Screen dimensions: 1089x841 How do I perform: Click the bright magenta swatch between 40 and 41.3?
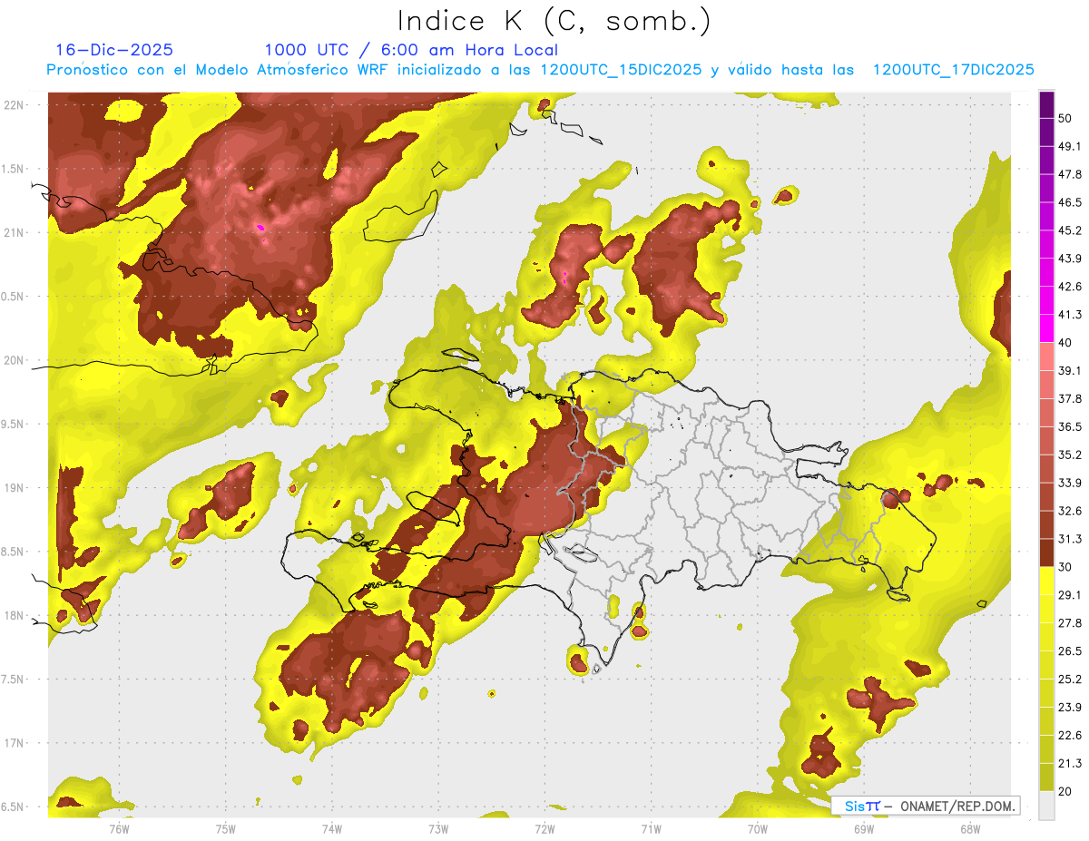click(1046, 328)
